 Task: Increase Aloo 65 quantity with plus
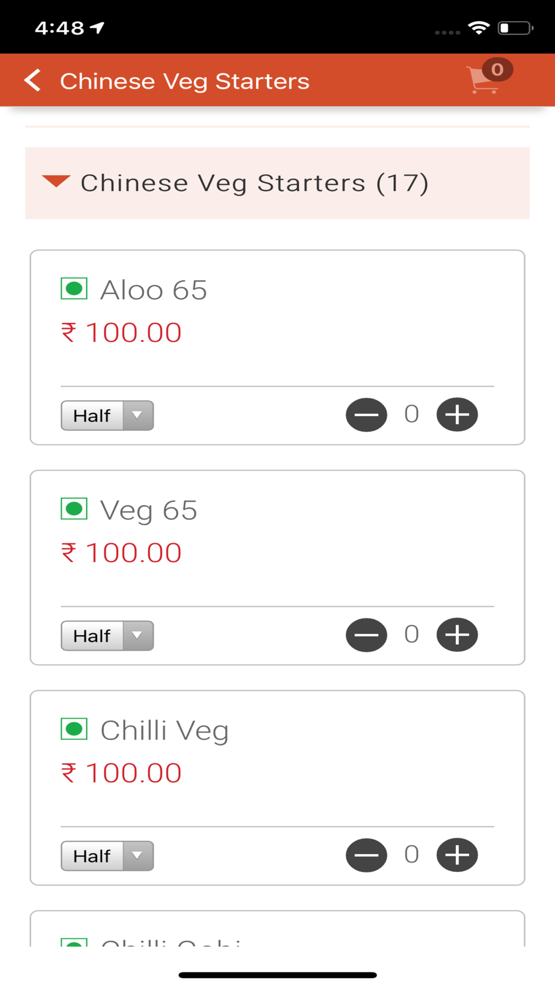point(457,415)
